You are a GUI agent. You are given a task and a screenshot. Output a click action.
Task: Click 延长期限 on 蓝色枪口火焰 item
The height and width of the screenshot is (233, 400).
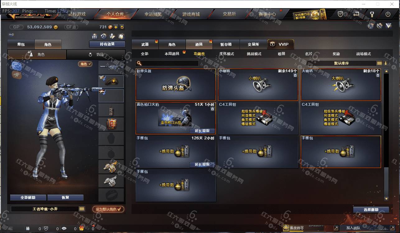pos(202,131)
